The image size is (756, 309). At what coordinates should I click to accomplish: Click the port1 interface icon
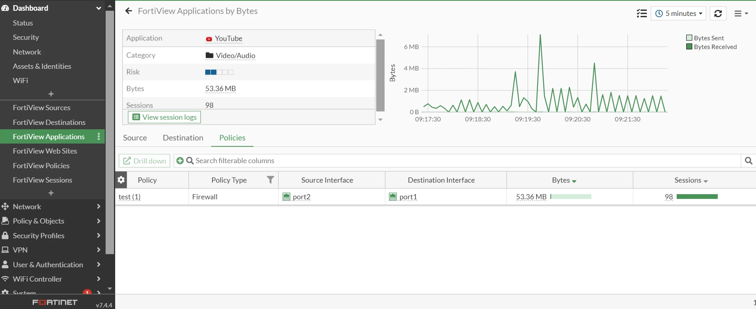point(393,196)
